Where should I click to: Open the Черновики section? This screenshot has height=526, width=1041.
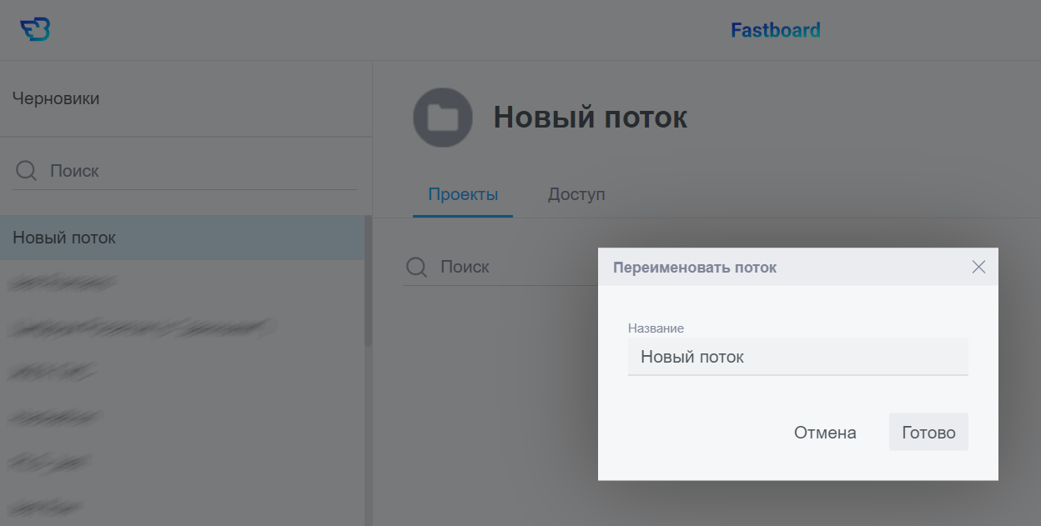point(56,98)
